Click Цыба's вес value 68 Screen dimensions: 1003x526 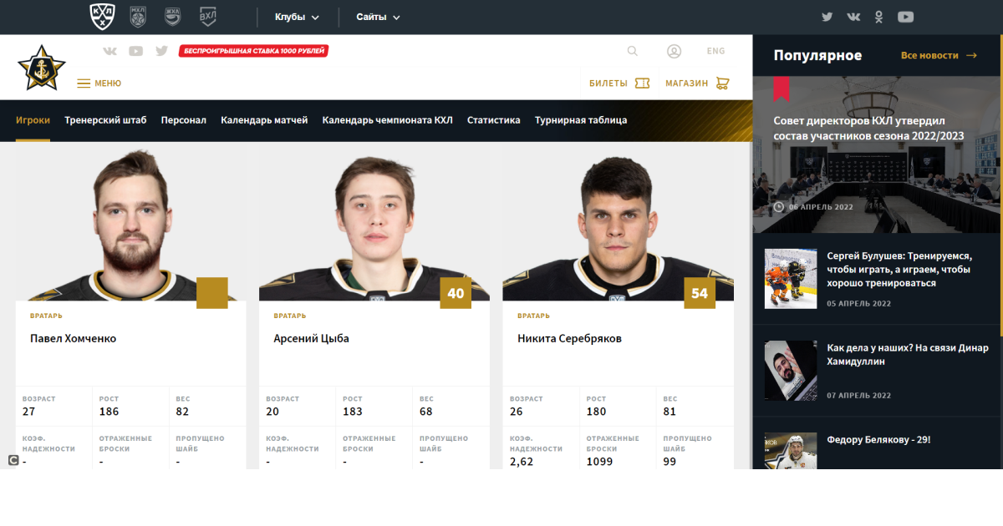pos(426,412)
